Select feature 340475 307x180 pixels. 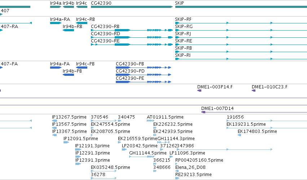(120, 121)
